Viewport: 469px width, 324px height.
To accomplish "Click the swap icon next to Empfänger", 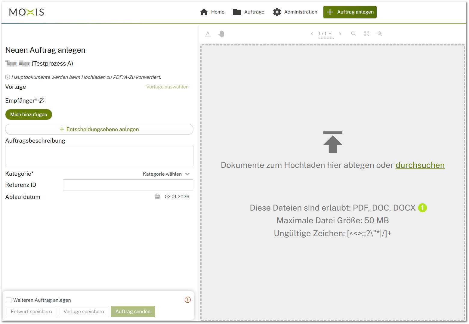I will tap(42, 100).
